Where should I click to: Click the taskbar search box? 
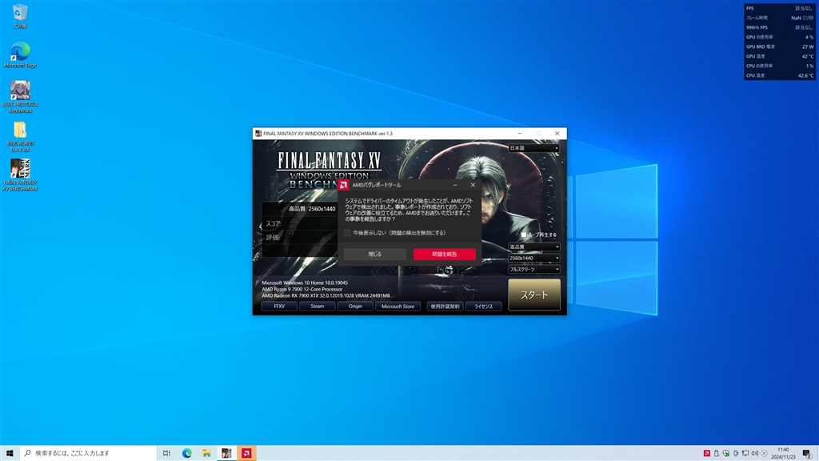pyautogui.click(x=88, y=453)
